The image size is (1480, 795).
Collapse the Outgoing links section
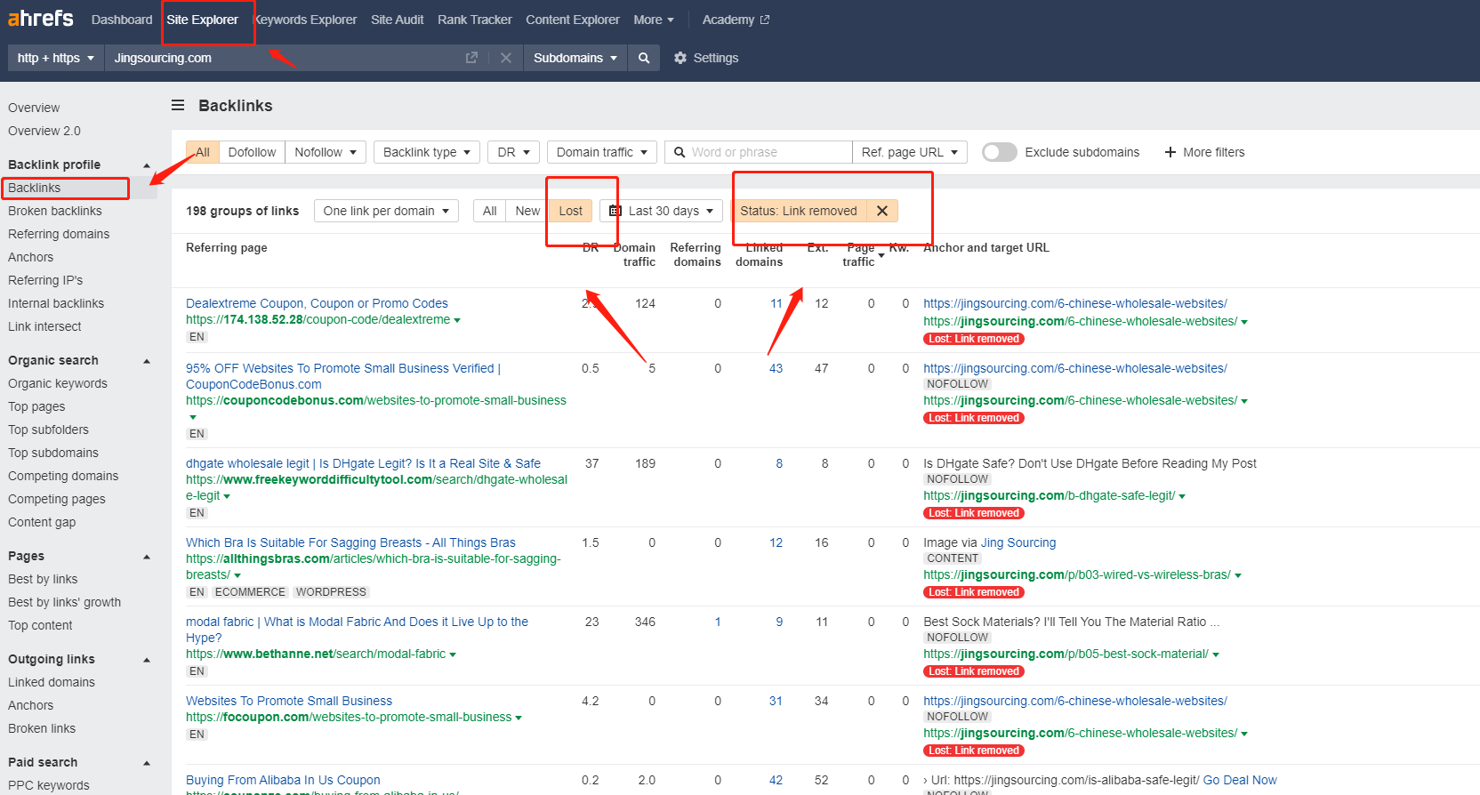(x=147, y=660)
